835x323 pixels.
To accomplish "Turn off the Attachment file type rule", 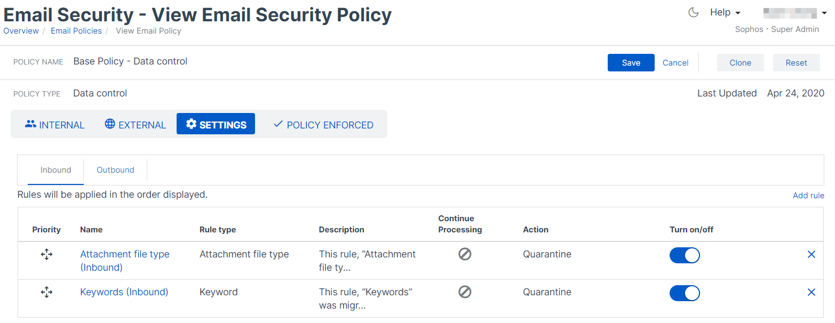I will click(685, 255).
